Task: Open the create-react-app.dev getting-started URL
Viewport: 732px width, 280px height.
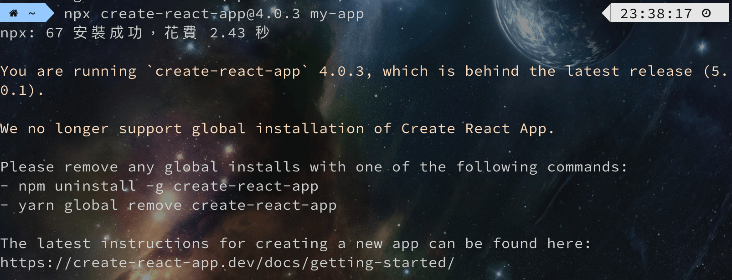Action: (x=227, y=263)
